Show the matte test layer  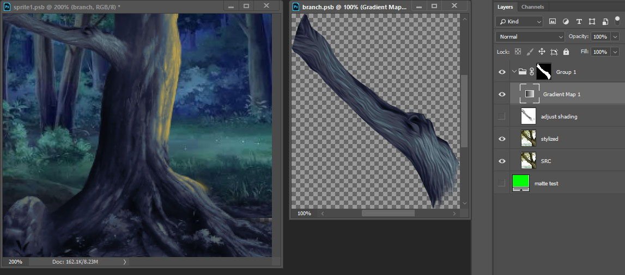[502, 183]
